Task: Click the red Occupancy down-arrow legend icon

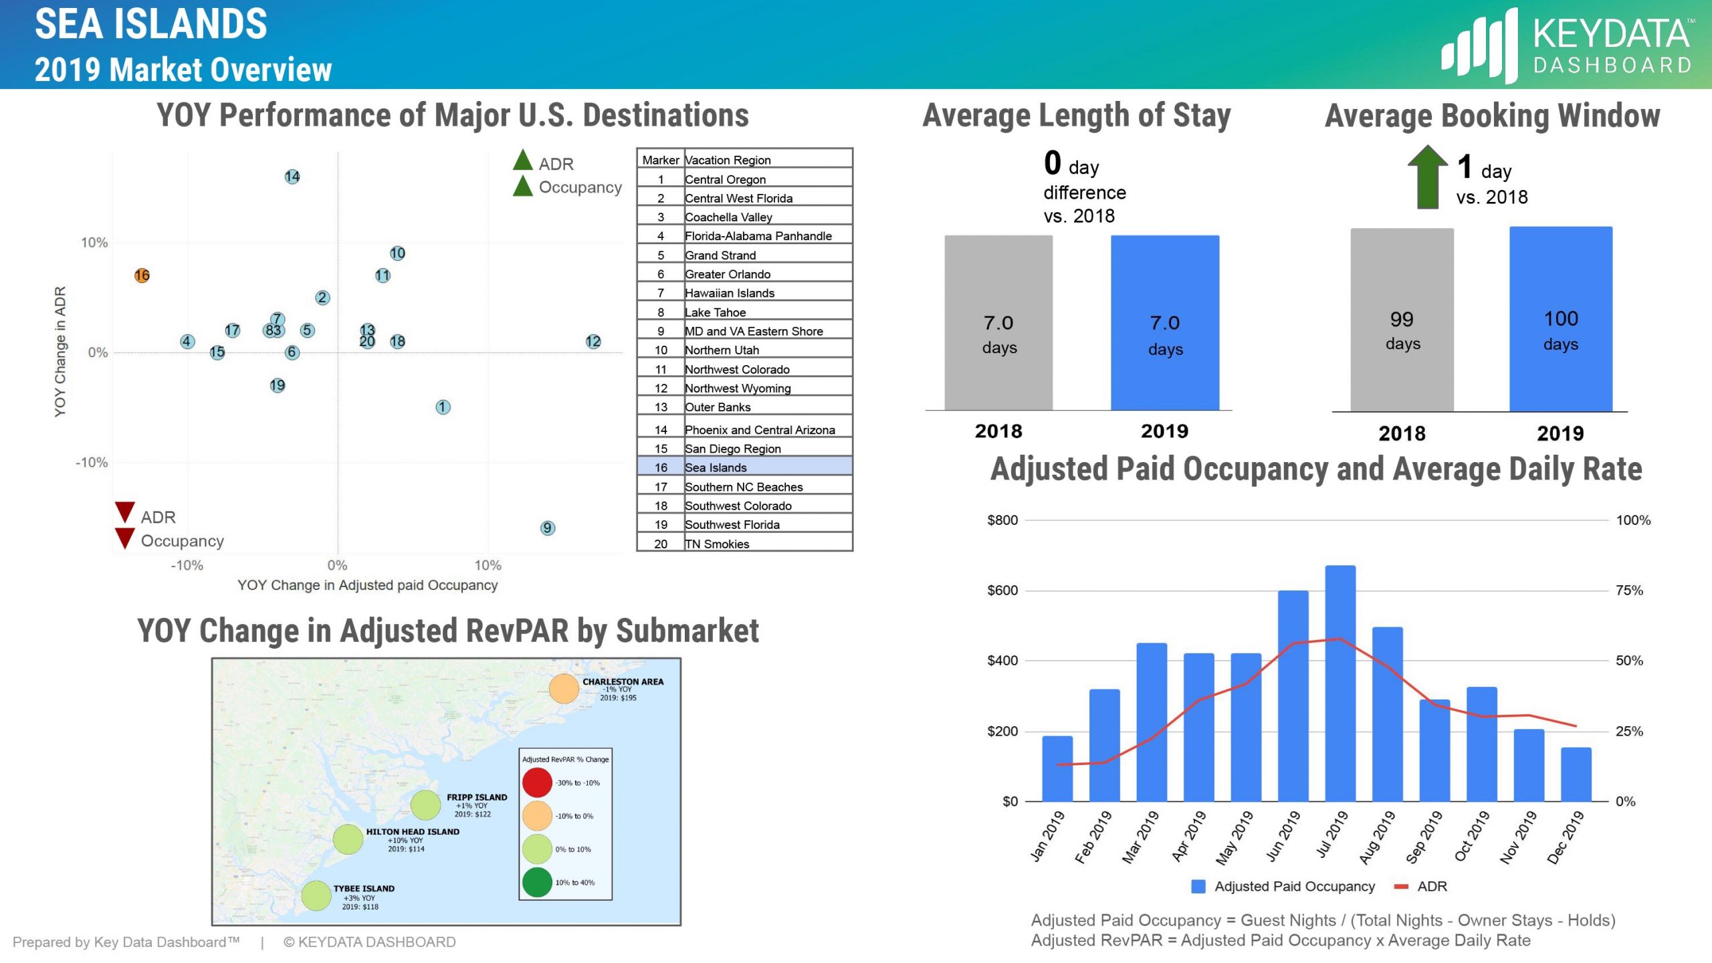Action: pos(124,538)
